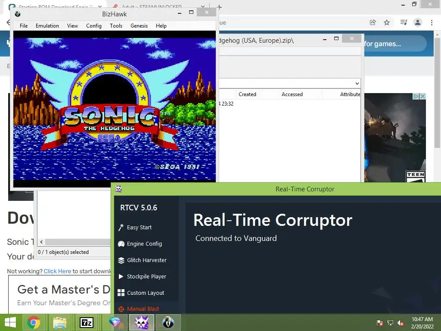The height and width of the screenshot is (331, 441).
Task: Open BizHawk Emulation menu
Action: [x=47, y=25]
